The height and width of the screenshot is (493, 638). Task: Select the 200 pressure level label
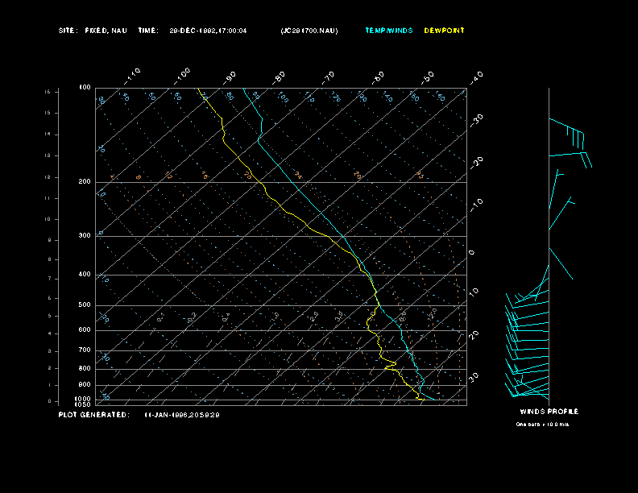point(85,182)
